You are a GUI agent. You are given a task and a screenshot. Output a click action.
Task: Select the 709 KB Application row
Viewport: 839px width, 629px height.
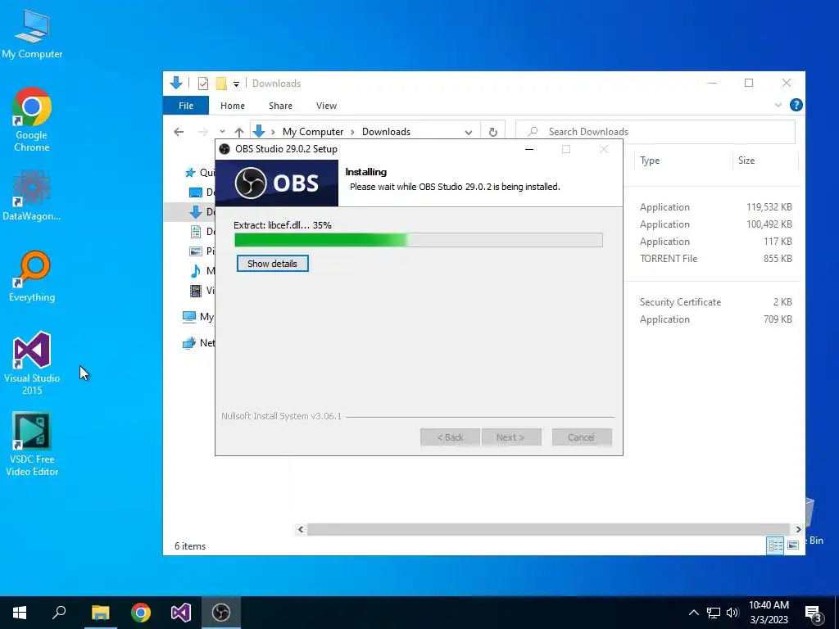pyautogui.click(x=715, y=319)
